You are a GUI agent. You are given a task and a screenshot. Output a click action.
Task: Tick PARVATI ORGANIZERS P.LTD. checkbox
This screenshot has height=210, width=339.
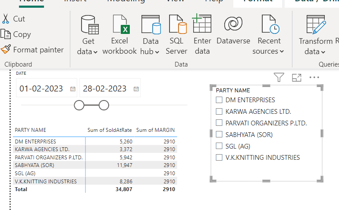(219, 123)
